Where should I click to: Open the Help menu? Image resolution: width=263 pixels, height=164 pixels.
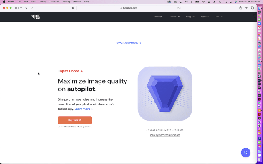tap(86, 2)
